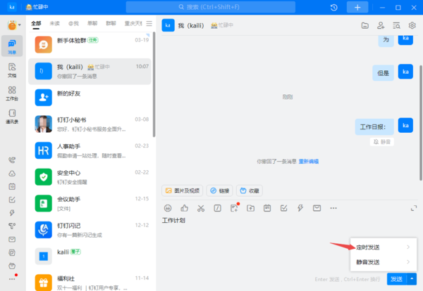423x291 pixels.
Task: Click the thumbs-up icon in message toolbar
Action: coord(185,208)
